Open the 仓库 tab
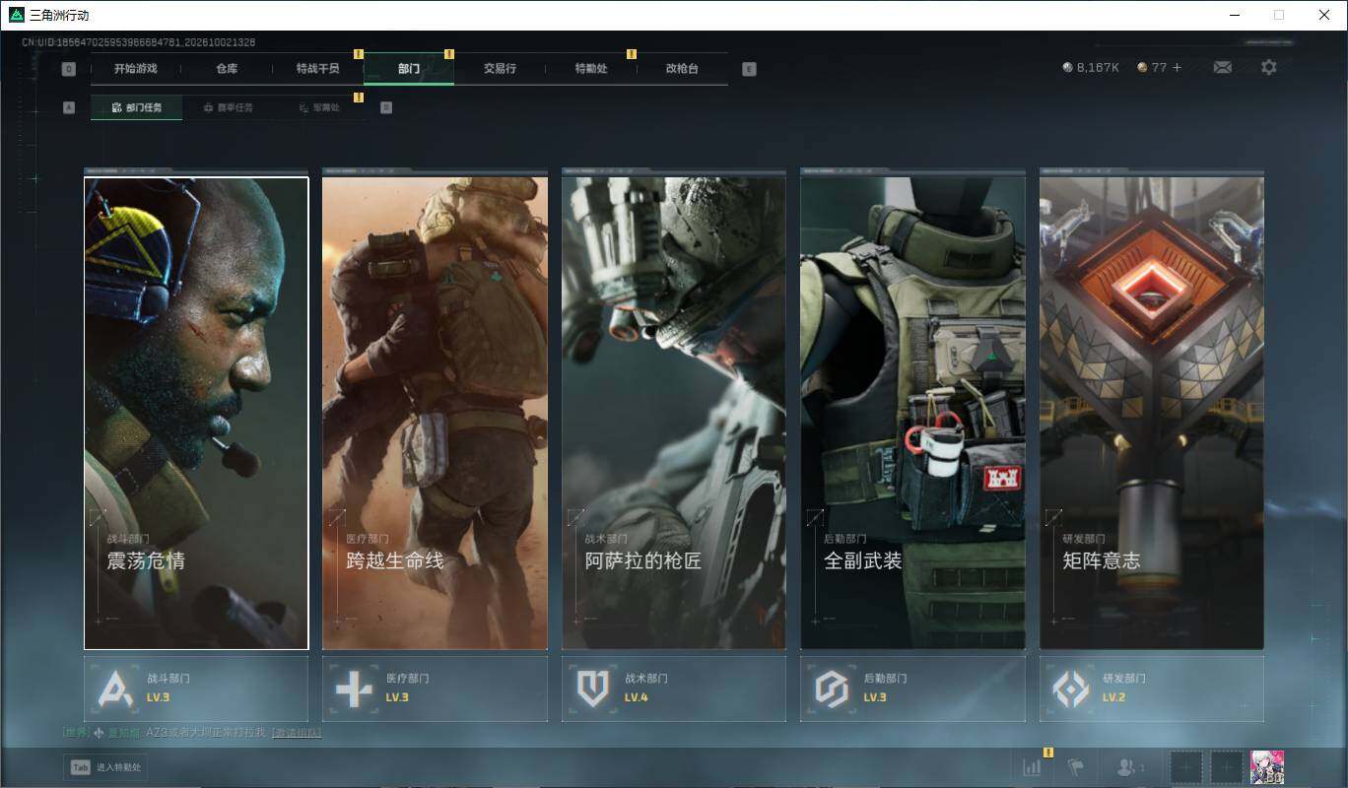1348x788 pixels. pyautogui.click(x=227, y=69)
